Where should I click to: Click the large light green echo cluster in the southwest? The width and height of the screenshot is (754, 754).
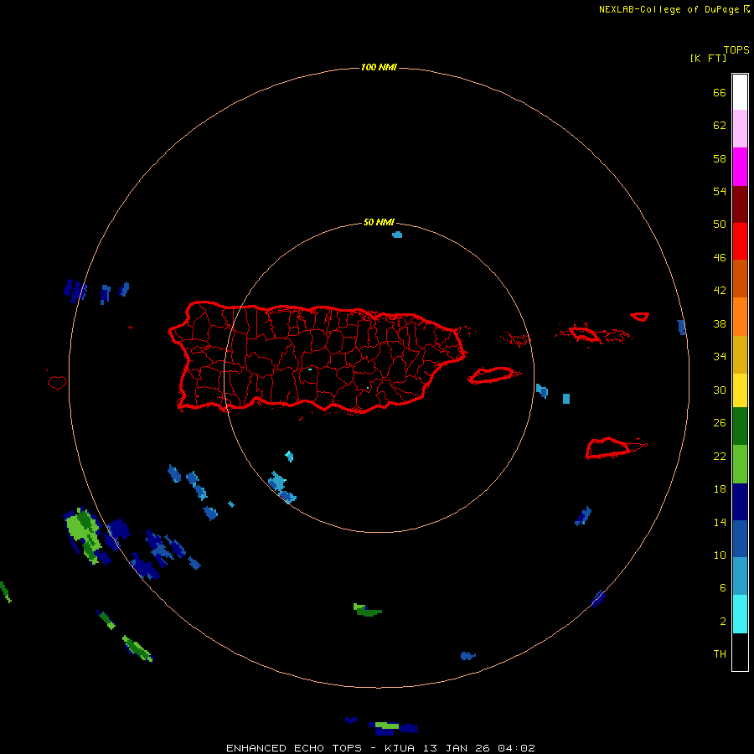(x=84, y=534)
